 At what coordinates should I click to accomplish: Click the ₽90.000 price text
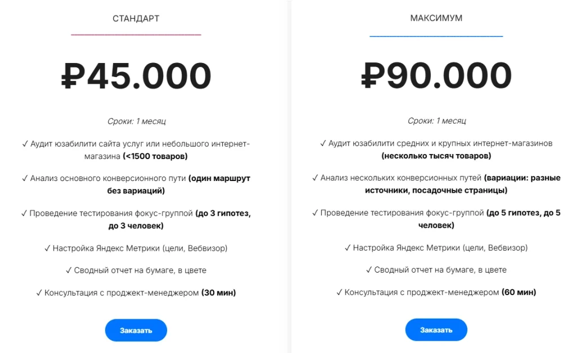pyautogui.click(x=436, y=75)
